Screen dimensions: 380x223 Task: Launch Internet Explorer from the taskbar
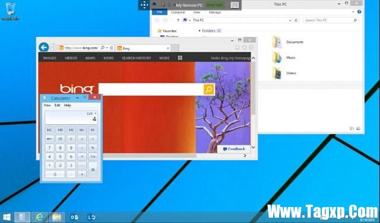pyautogui.click(x=40, y=217)
